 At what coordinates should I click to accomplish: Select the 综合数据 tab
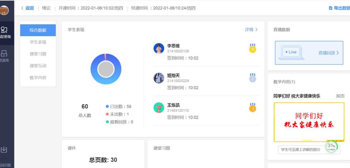coord(38,30)
